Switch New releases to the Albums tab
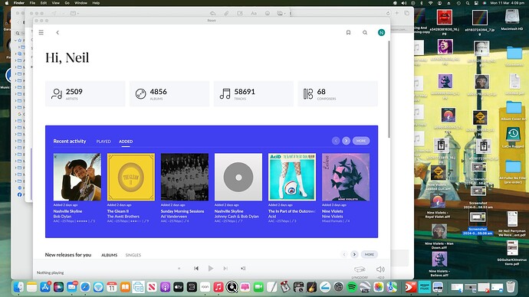529x297 pixels. click(110, 255)
